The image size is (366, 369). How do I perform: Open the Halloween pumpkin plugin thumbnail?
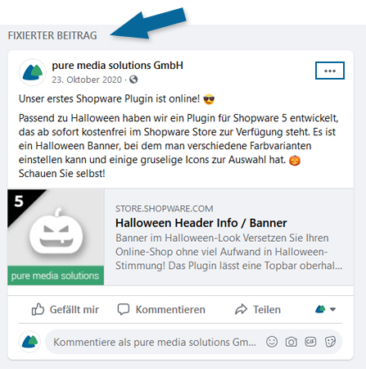(x=56, y=237)
